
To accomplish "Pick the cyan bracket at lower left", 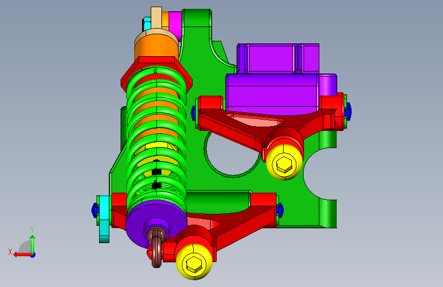I will click(x=104, y=219).
